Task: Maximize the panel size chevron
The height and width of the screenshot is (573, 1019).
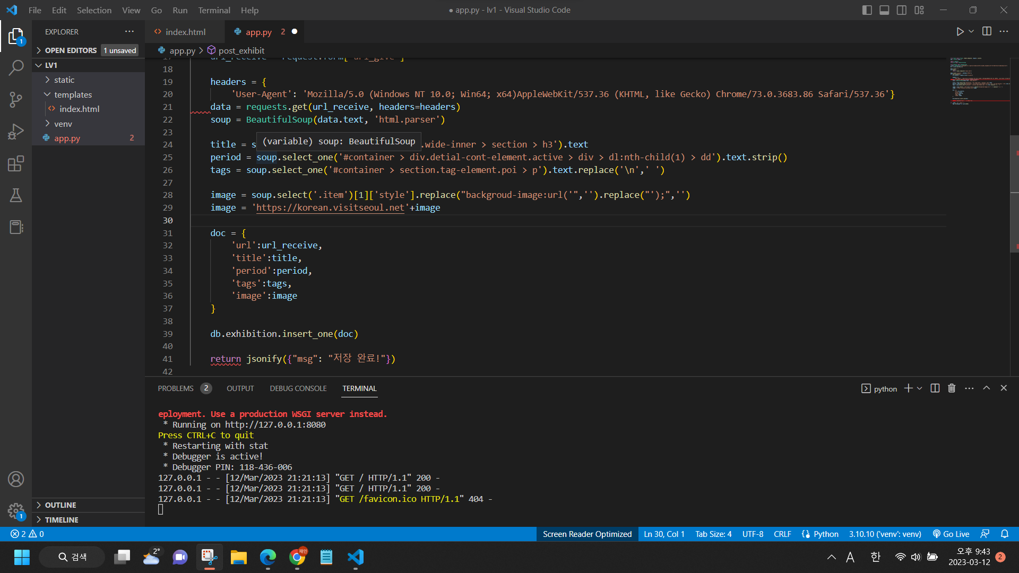Action: pyautogui.click(x=986, y=388)
